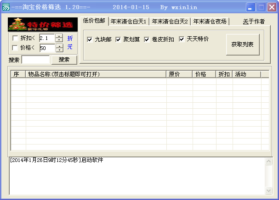This screenshot has height=200, width=279.
Task: Switch to the 低价包邮 tab
Action: [x=94, y=21]
